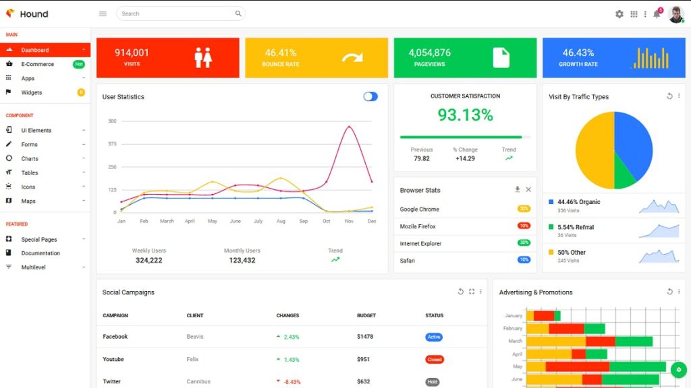Refresh the Visit By Traffic Types chart

668,96
